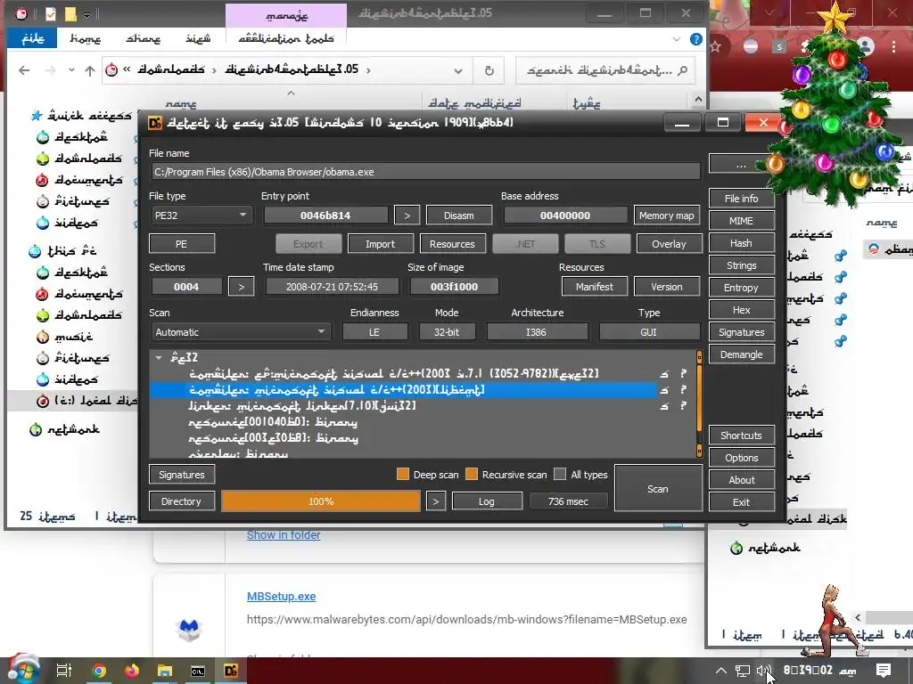Click the Overlay button
This screenshot has width=913, height=684.
point(669,244)
